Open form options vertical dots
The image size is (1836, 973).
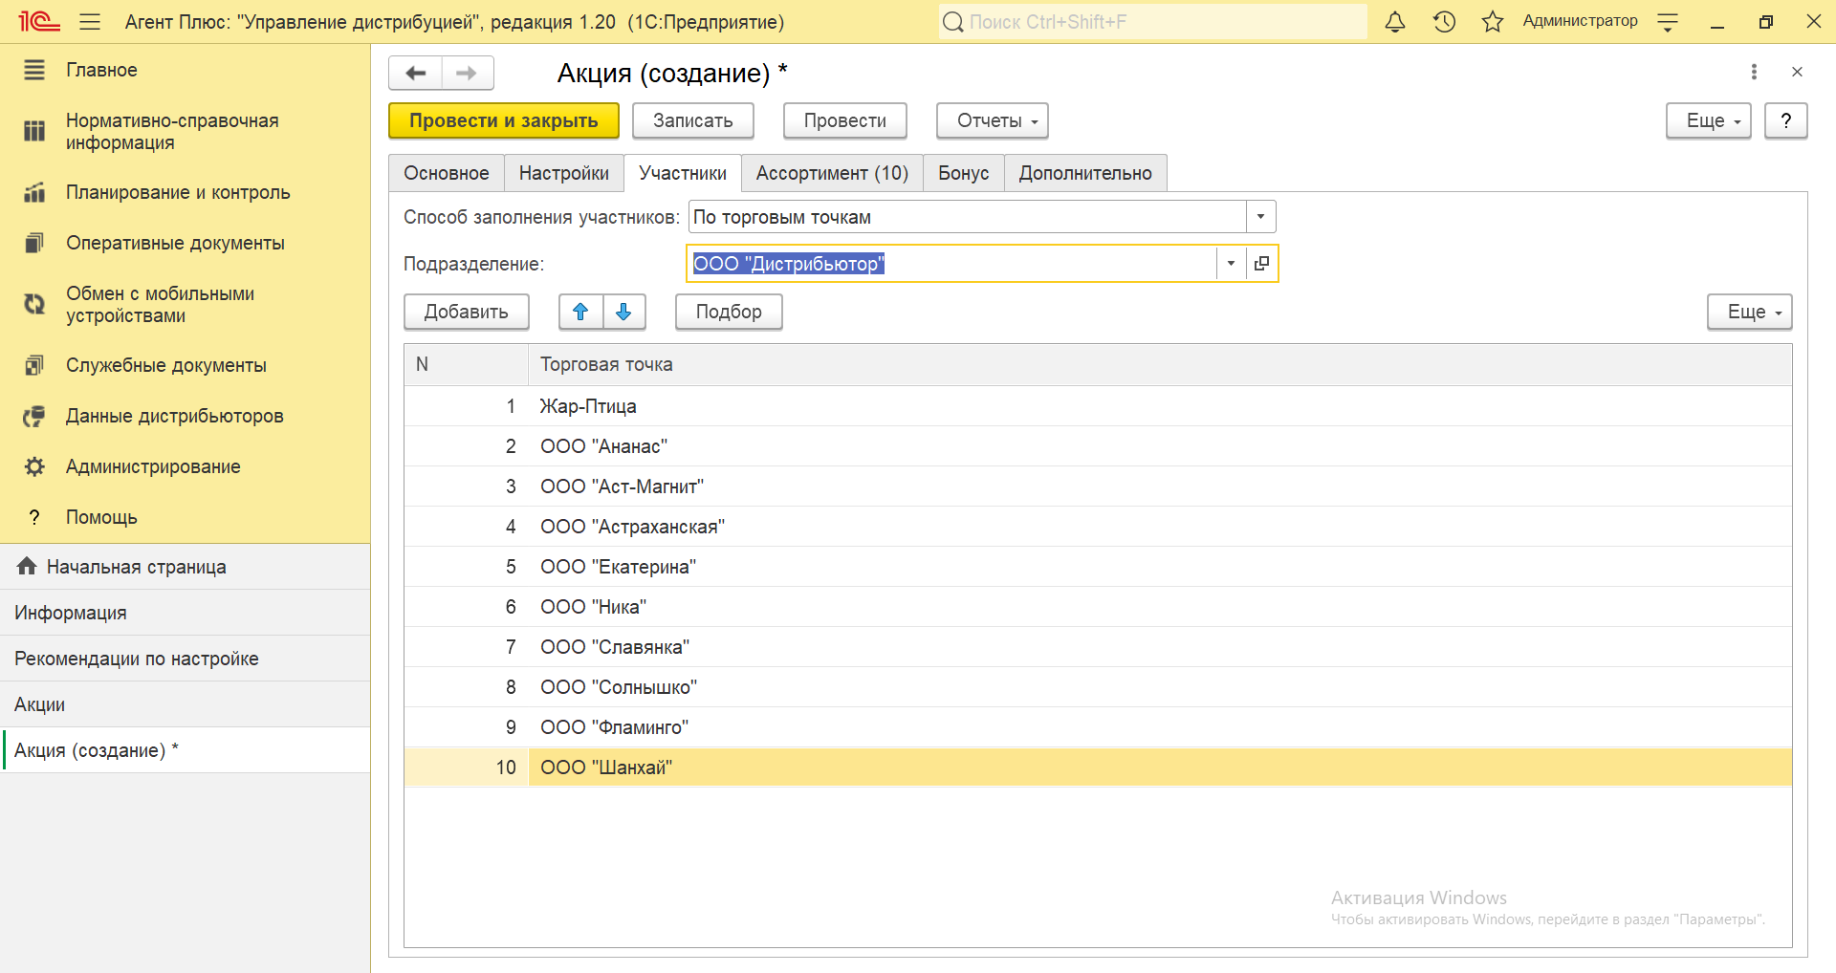coord(1754,72)
